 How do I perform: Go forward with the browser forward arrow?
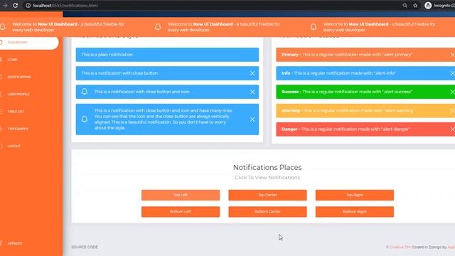[x=5, y=5]
